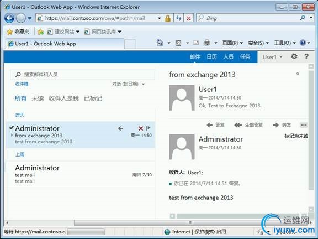
Task: Expand the Home button dropdown arrow
Action: click(169, 43)
